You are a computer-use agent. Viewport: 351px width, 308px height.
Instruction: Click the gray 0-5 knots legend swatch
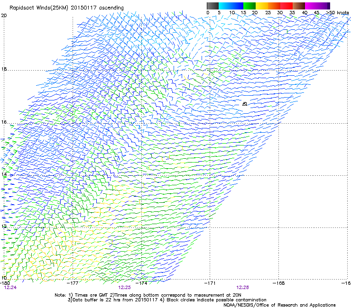click(x=212, y=6)
